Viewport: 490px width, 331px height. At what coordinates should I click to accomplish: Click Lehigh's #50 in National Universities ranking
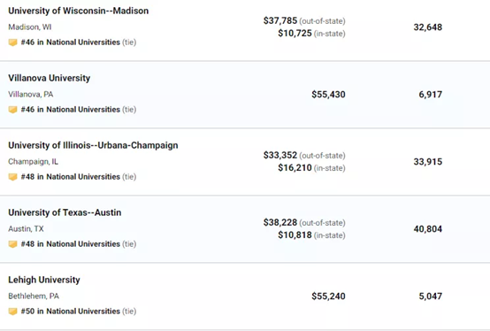pos(79,311)
